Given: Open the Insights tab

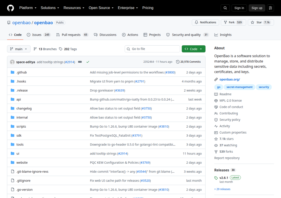Looking at the screenshot, I should tap(223, 35).
